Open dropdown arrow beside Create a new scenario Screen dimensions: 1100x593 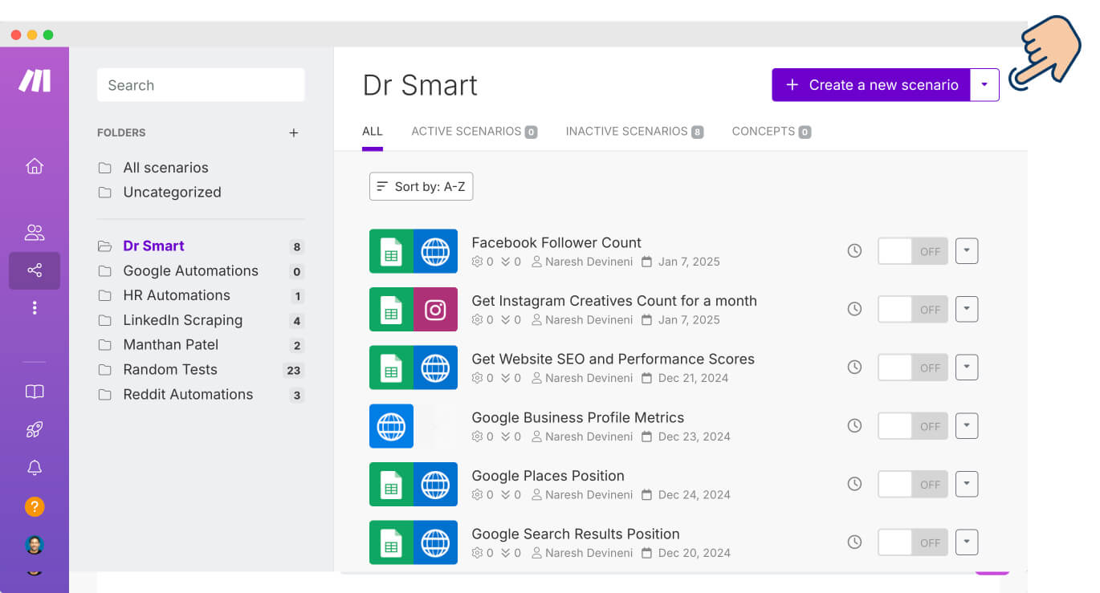pyautogui.click(x=985, y=85)
